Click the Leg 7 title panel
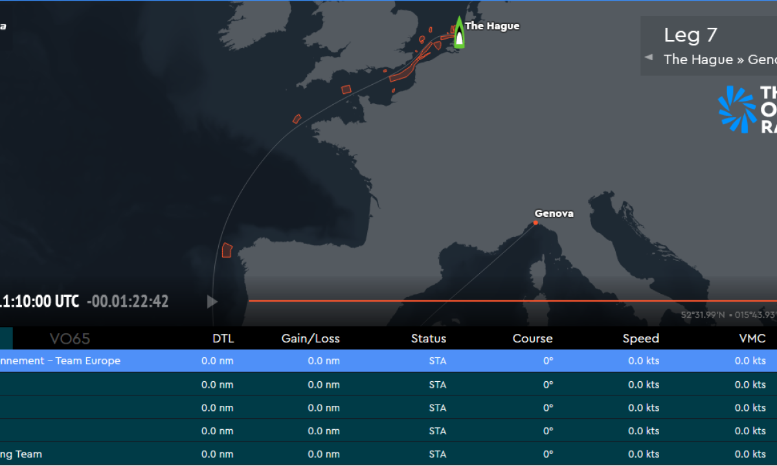 [x=709, y=45]
